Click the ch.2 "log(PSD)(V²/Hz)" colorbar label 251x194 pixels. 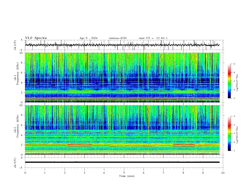pyautogui.click(x=237, y=135)
